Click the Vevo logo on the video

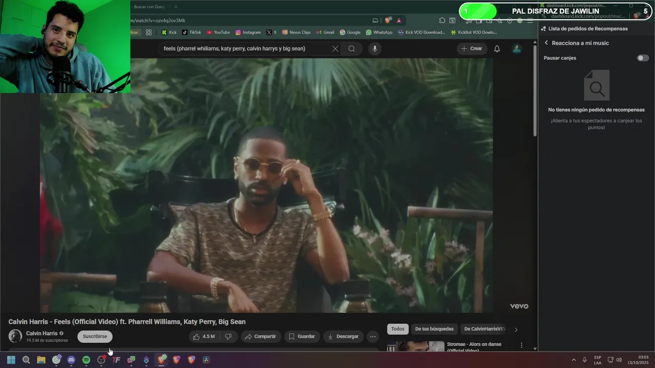(x=519, y=306)
